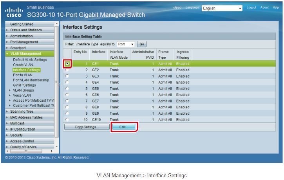This screenshot has height=180, width=284.
Task: Expand the Voice VLAN submenu
Action: coord(10,95)
